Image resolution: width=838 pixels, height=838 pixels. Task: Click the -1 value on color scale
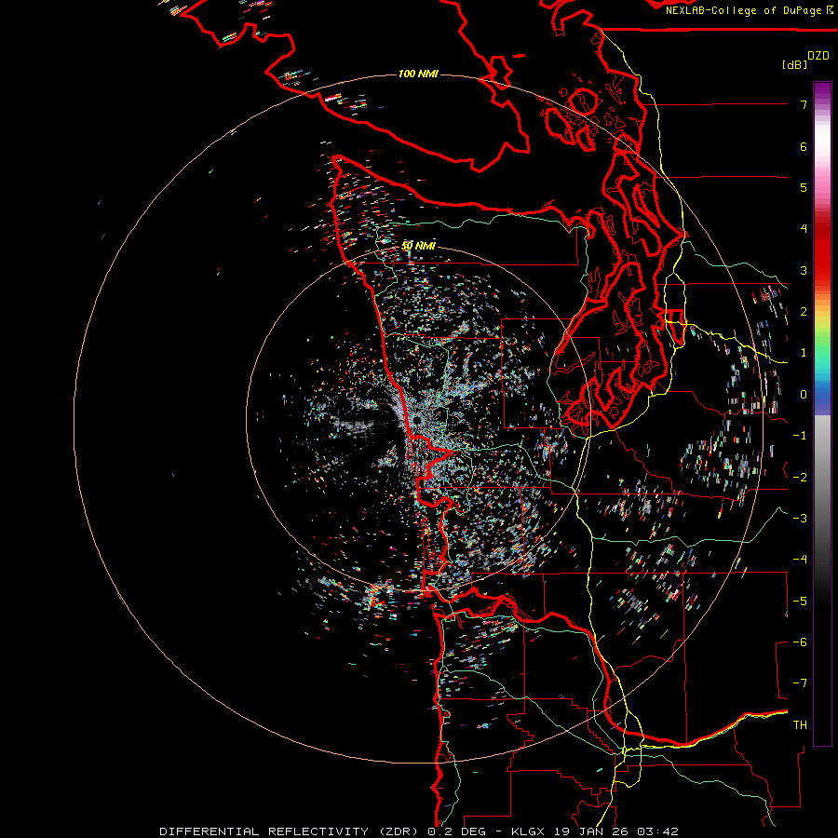point(800,436)
